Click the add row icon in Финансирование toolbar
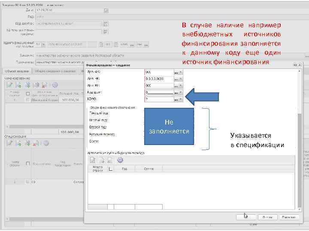 pyautogui.click(x=19, y=85)
